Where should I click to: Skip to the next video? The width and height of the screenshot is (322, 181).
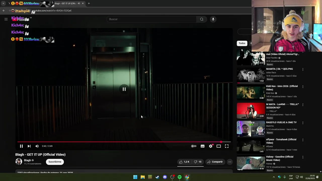29,146
